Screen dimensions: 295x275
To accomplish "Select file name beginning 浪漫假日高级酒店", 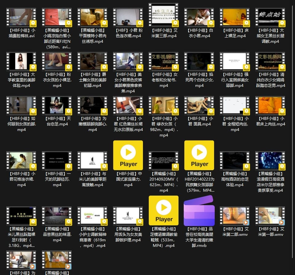I will 270,182.
